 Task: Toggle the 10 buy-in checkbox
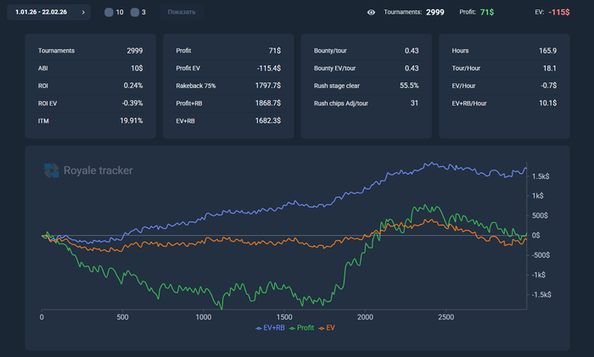(x=109, y=13)
